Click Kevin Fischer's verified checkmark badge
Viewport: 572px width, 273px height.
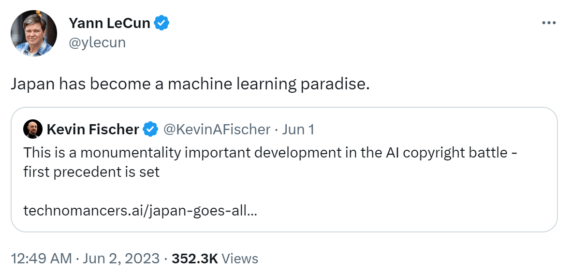pyautogui.click(x=151, y=129)
